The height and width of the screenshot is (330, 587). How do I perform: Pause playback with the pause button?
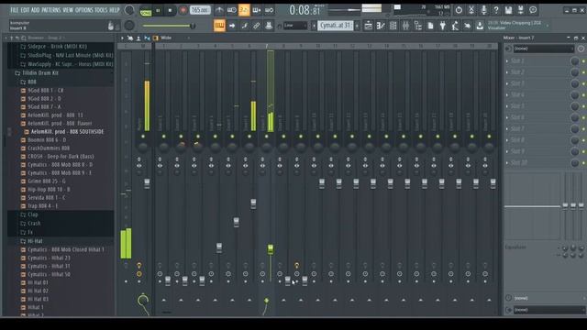pos(158,10)
